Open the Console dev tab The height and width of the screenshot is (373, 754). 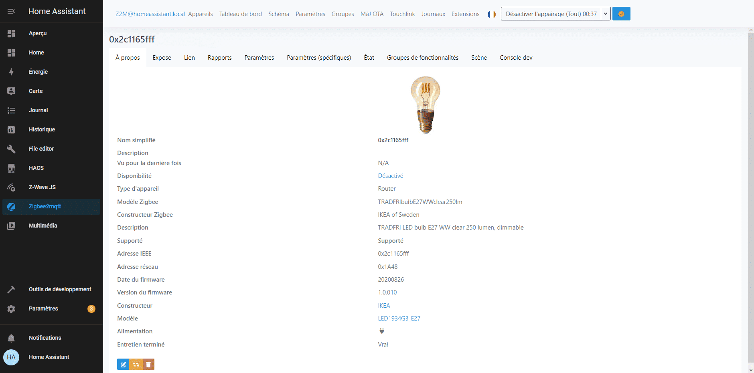[516, 58]
